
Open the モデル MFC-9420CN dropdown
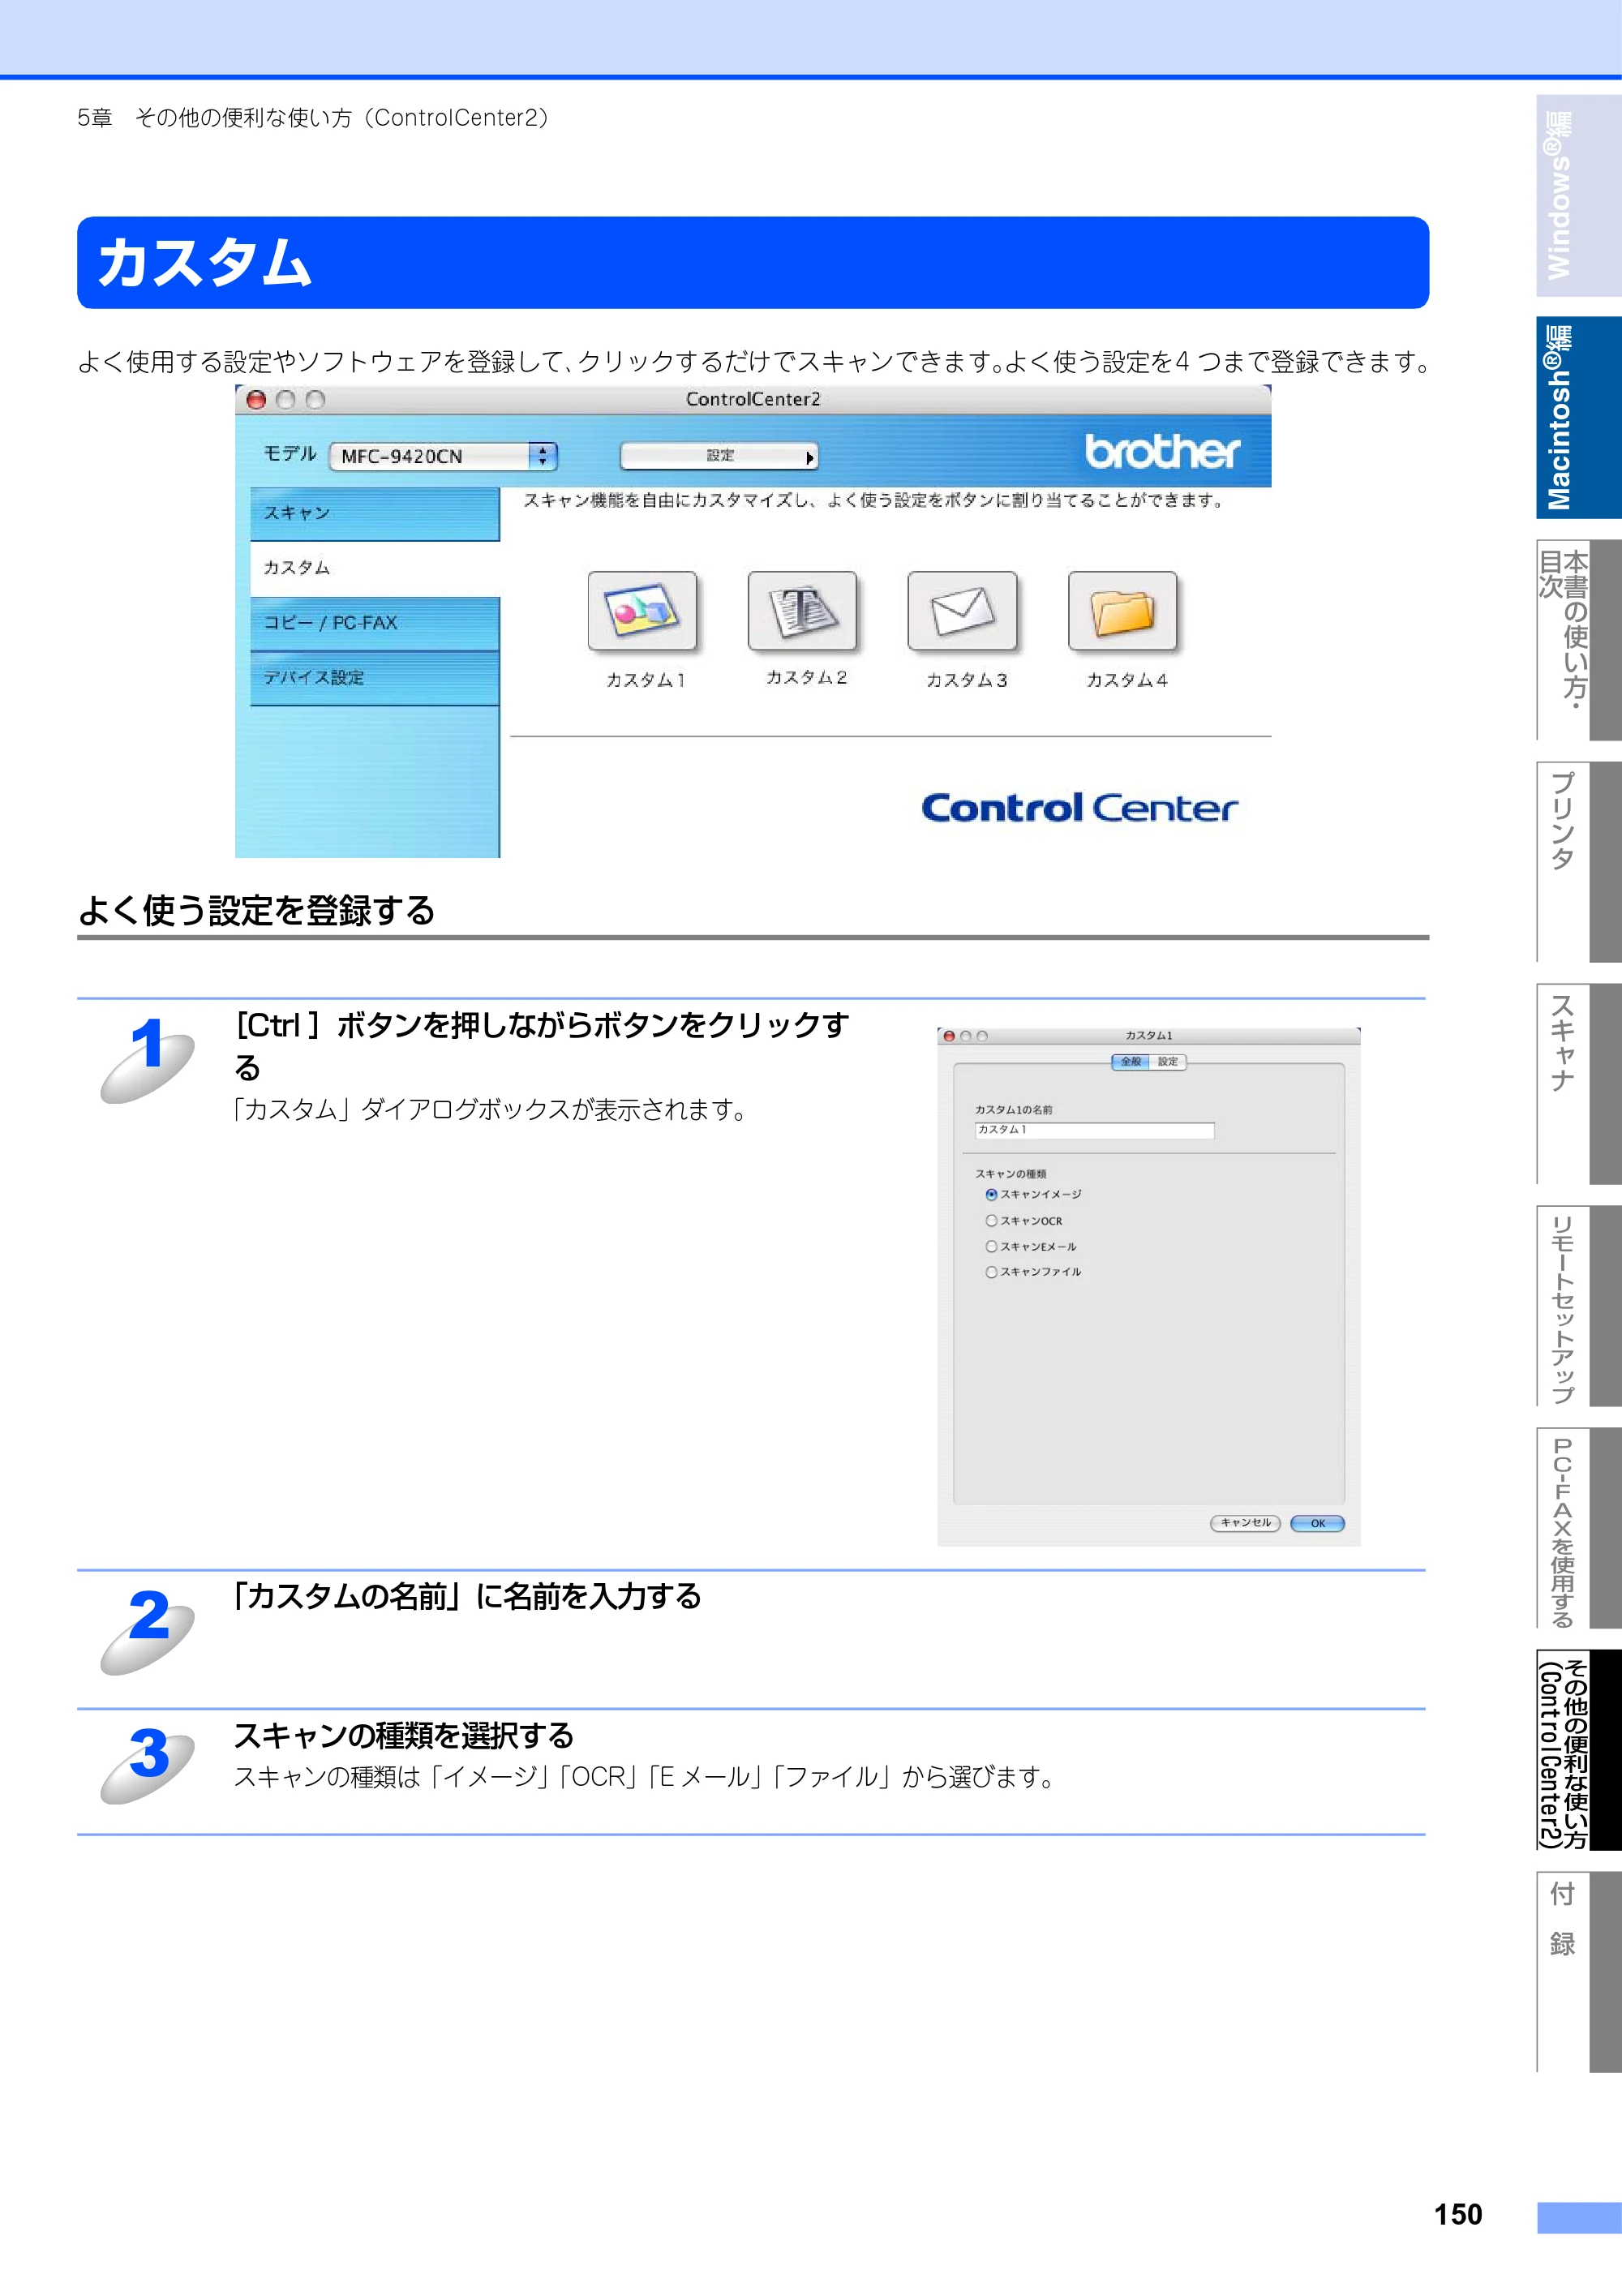tap(443, 456)
